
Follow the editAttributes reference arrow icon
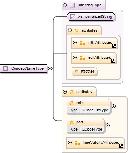[113, 61]
